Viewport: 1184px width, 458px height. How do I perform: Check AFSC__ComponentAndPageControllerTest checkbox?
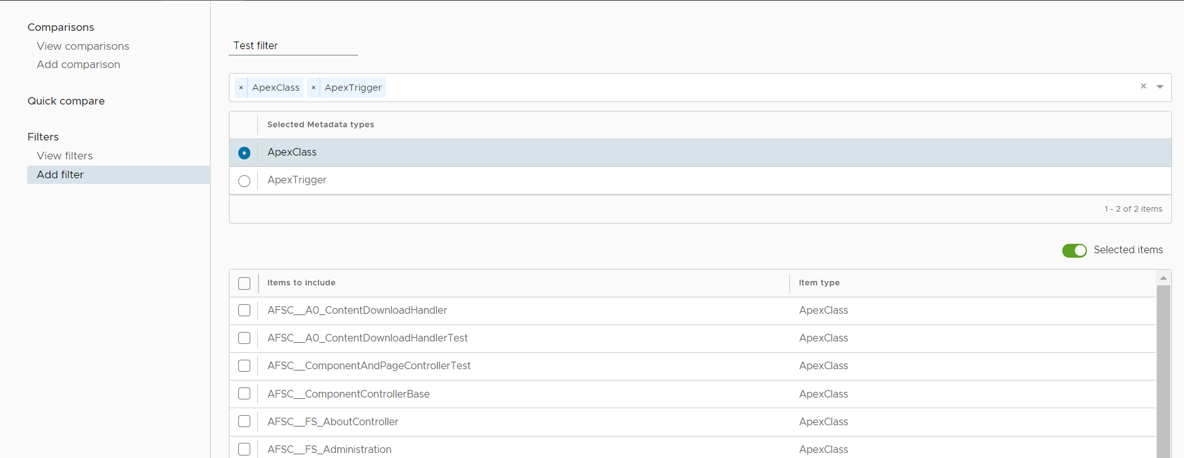tap(245, 366)
